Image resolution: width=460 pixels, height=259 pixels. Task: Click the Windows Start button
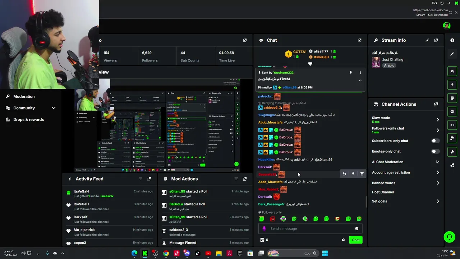(325, 253)
